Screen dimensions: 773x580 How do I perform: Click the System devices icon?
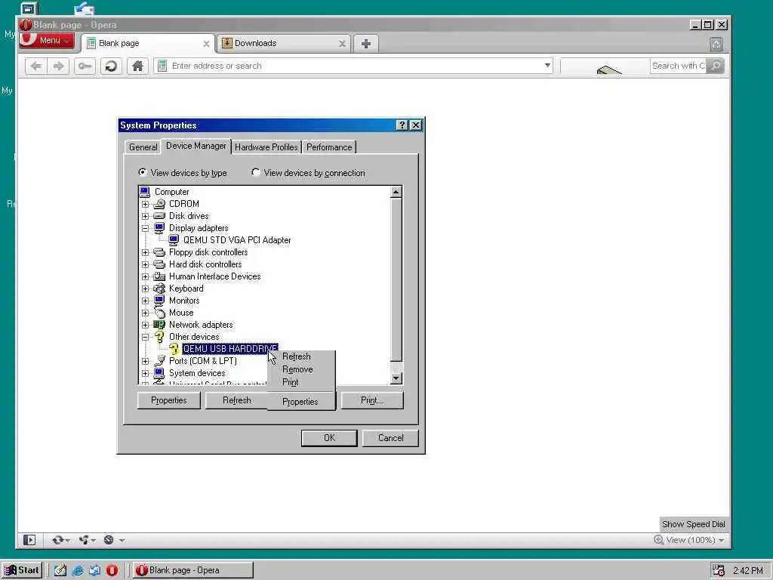159,373
